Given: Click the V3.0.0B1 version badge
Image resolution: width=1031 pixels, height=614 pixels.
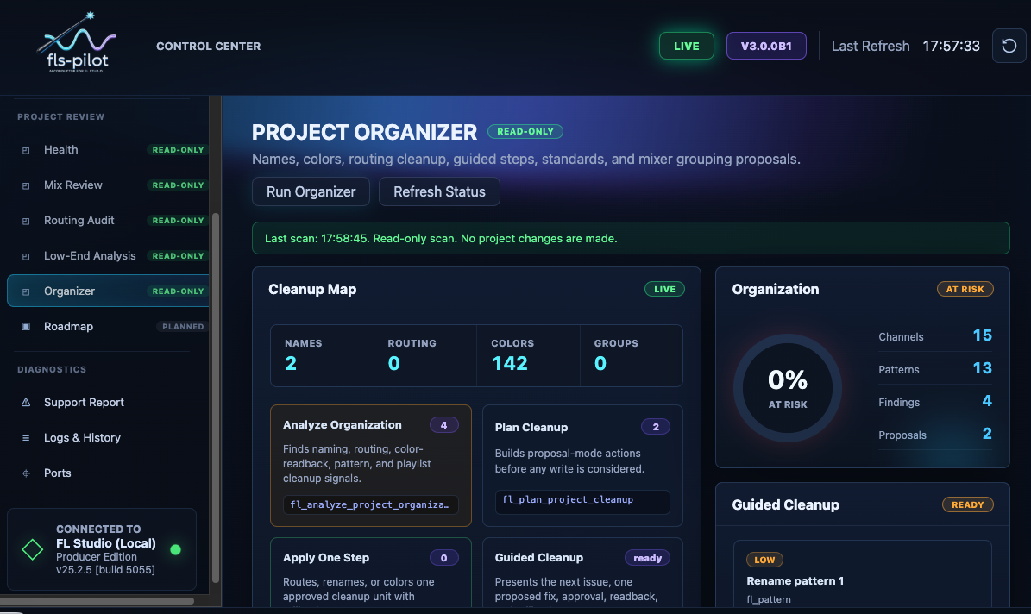Looking at the screenshot, I should click(x=766, y=46).
